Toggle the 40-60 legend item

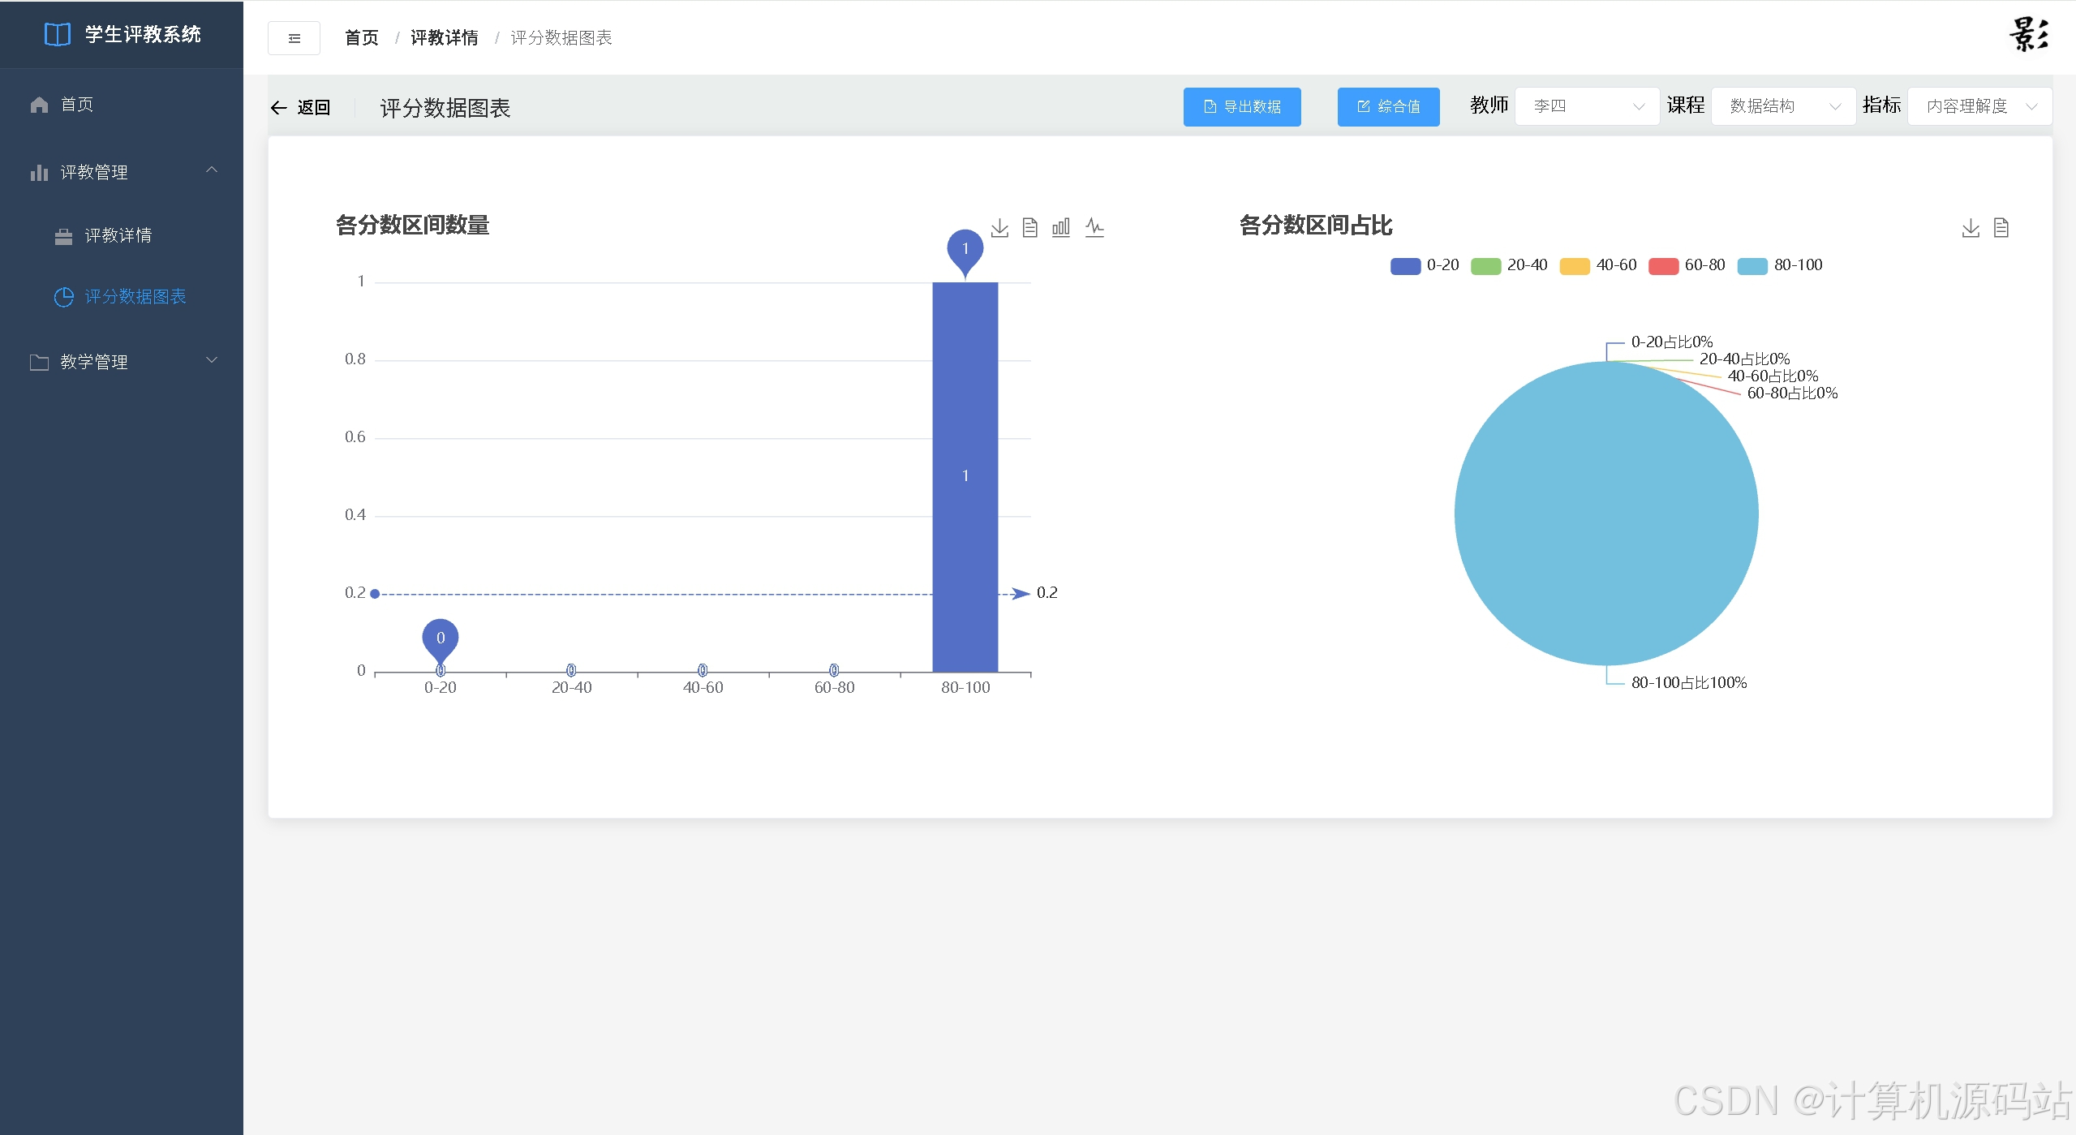point(1598,265)
